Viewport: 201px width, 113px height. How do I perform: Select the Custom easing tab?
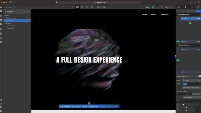click(x=196, y=94)
